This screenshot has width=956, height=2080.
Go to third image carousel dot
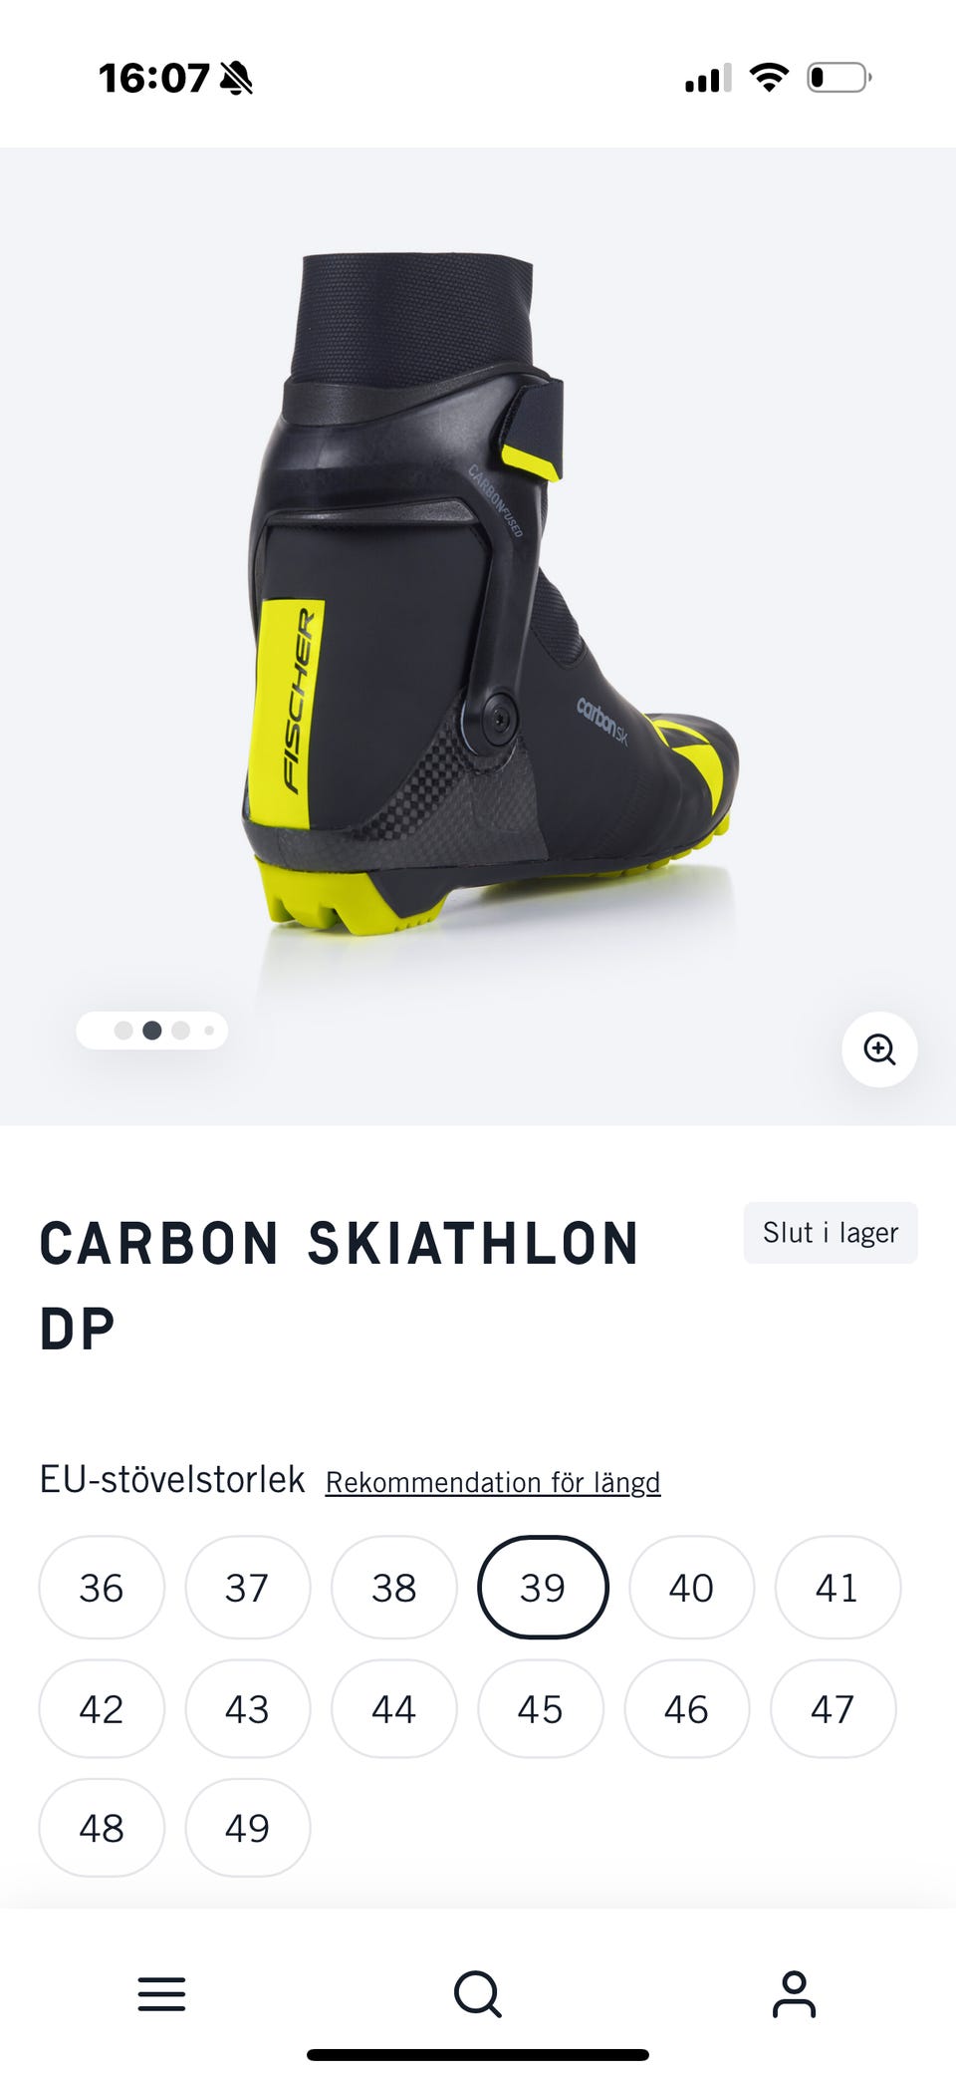[180, 1031]
